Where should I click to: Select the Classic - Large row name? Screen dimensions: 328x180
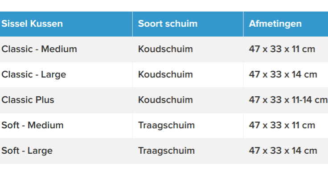34,75
